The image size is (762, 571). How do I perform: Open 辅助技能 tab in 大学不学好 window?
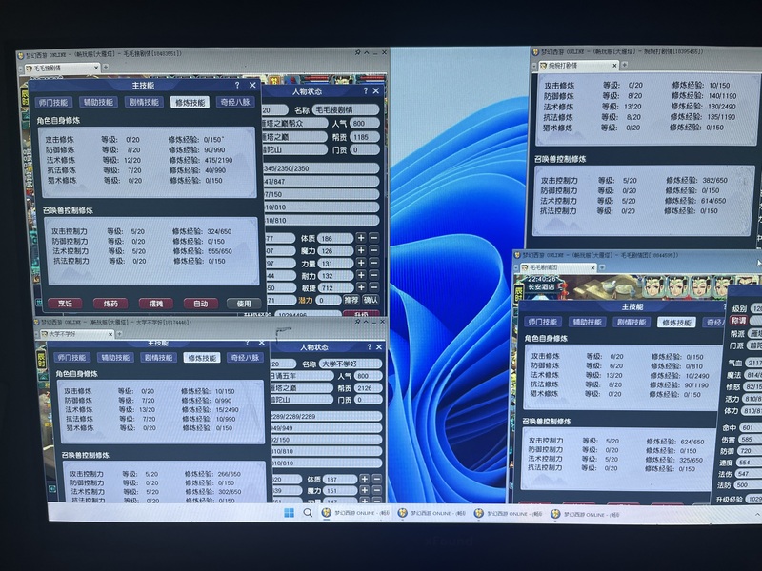click(x=115, y=358)
